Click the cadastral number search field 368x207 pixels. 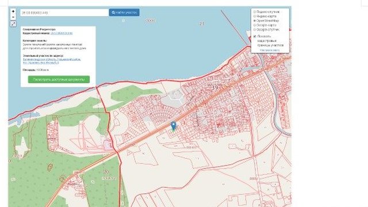(64, 13)
